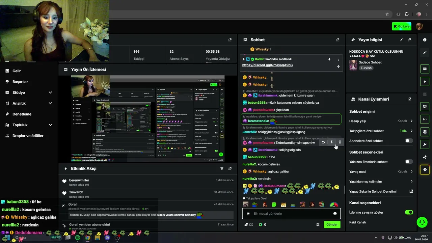Image resolution: width=432 pixels, height=243 pixels.
Task: Select the Stüdyo menu label
Action: coord(19,92)
